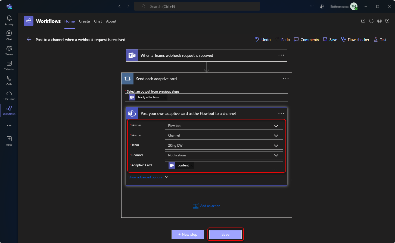This screenshot has width=395, height=243.
Task: Switch to the Chat section
Action: pos(9,35)
